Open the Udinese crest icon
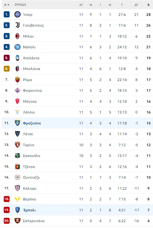The height and width of the screenshot is (228, 153). point(17,177)
